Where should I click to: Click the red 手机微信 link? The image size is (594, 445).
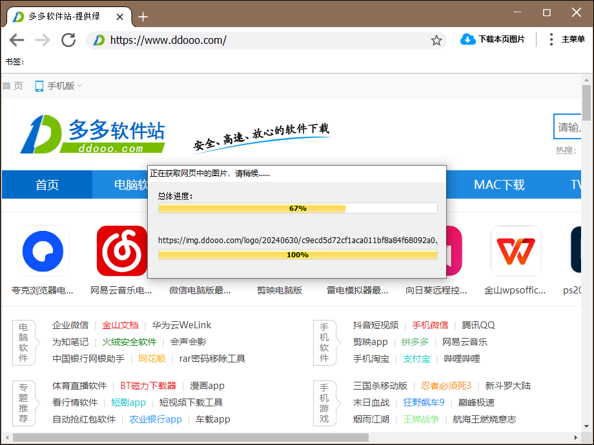[431, 325]
